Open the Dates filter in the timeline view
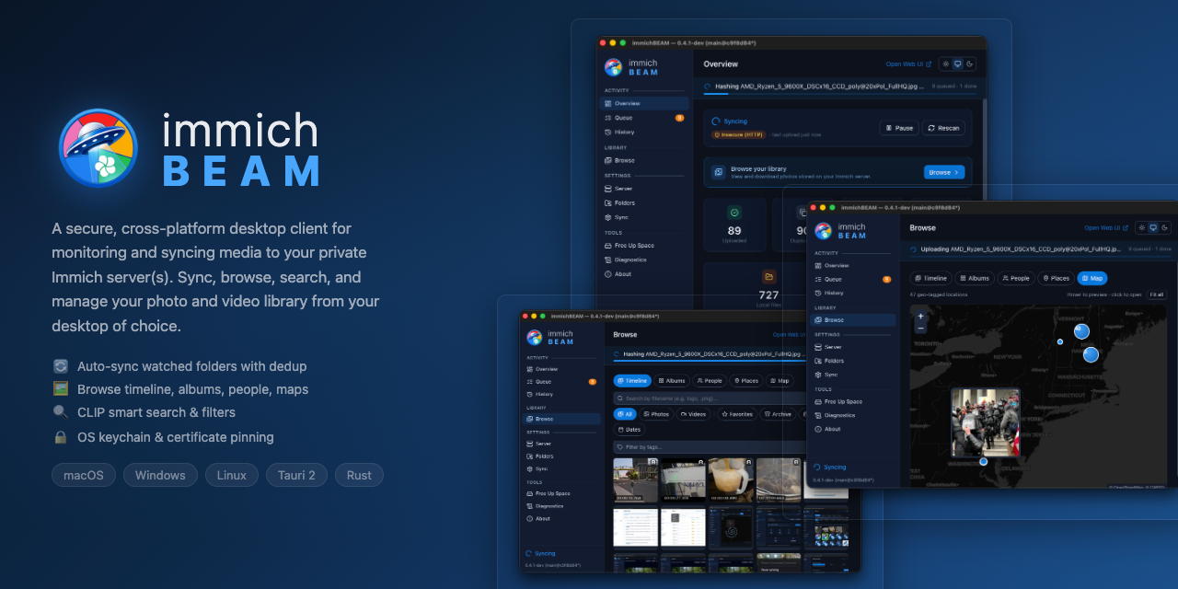1178x589 pixels. coord(630,430)
